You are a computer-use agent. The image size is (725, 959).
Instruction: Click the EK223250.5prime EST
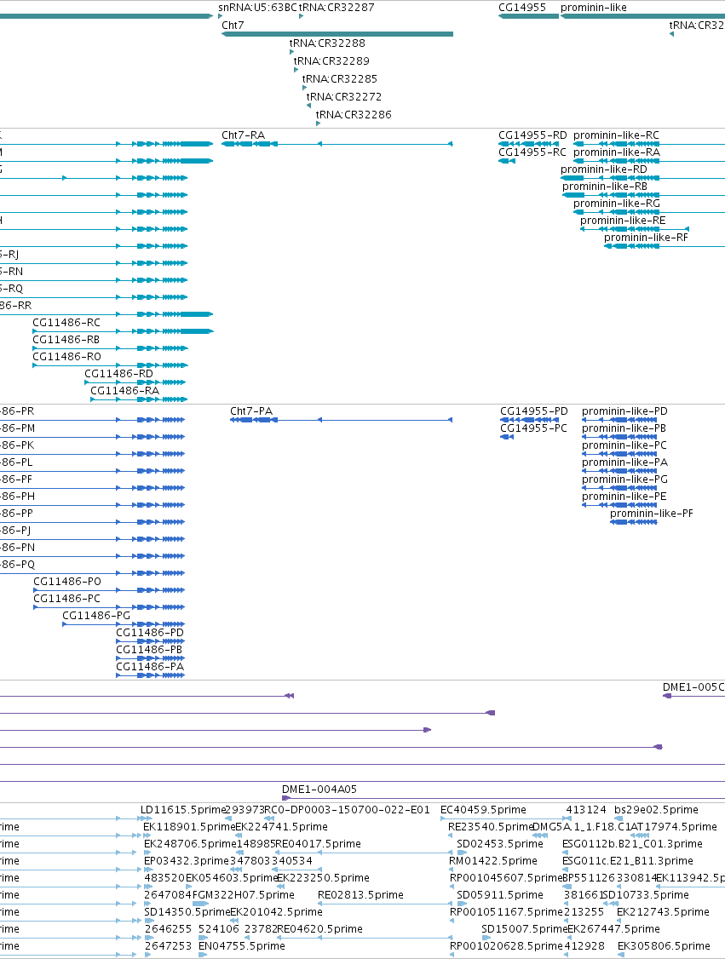tap(281, 887)
